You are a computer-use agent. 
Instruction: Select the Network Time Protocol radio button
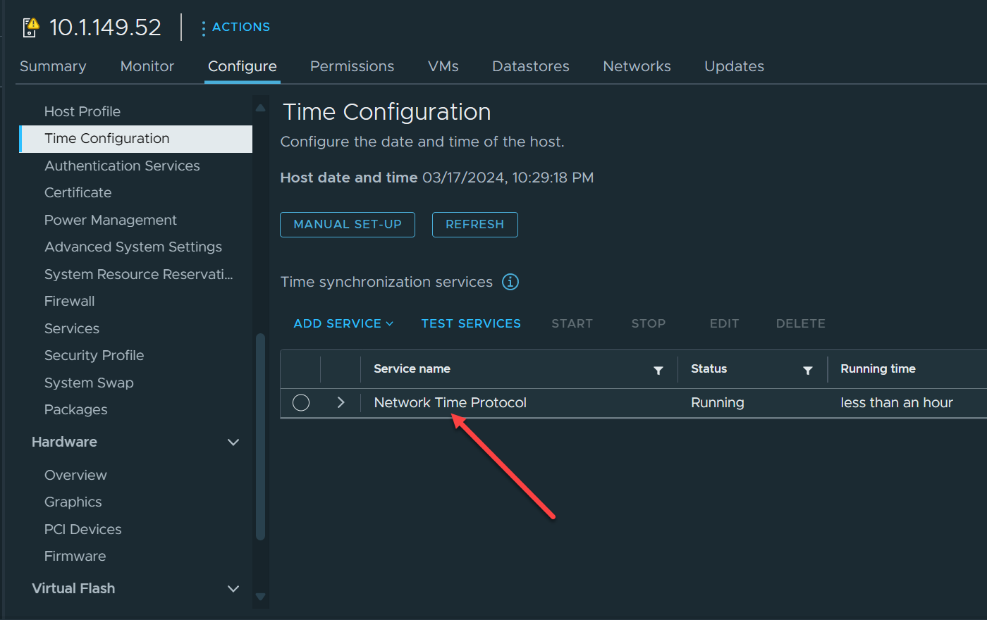pyautogui.click(x=301, y=402)
